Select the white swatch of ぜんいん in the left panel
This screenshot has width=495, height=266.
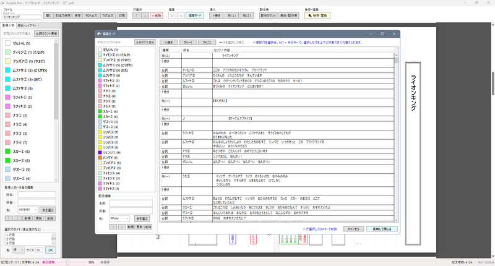click(x=8, y=43)
